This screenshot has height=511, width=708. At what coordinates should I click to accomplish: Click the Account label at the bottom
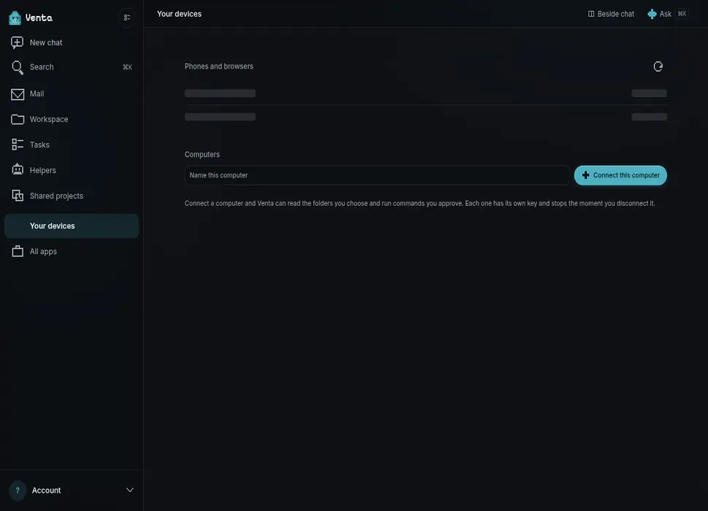[x=46, y=491]
